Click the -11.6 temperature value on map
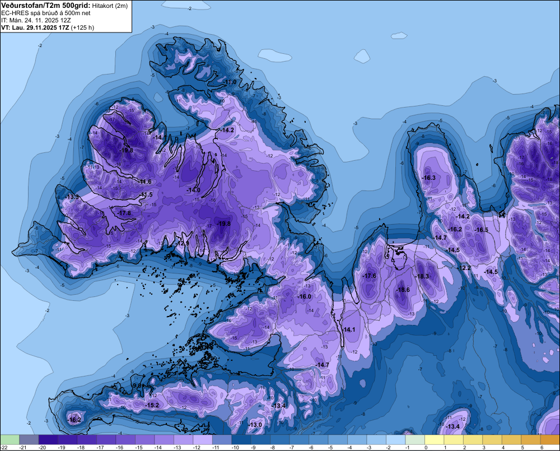560x451 pixels. point(145,182)
